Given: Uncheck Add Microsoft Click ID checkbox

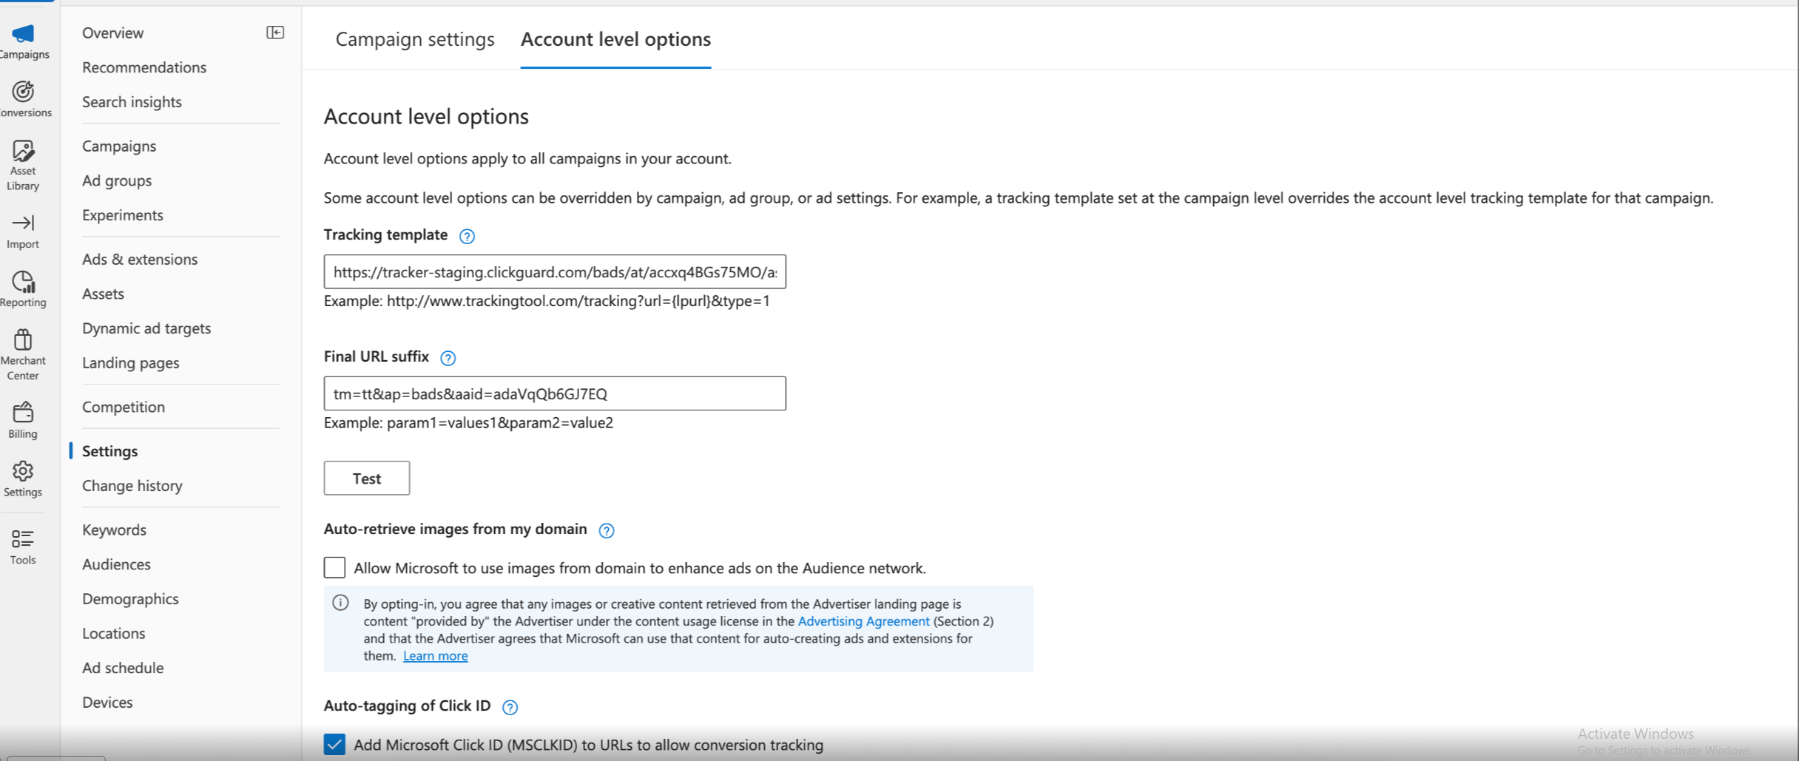Looking at the screenshot, I should point(334,745).
